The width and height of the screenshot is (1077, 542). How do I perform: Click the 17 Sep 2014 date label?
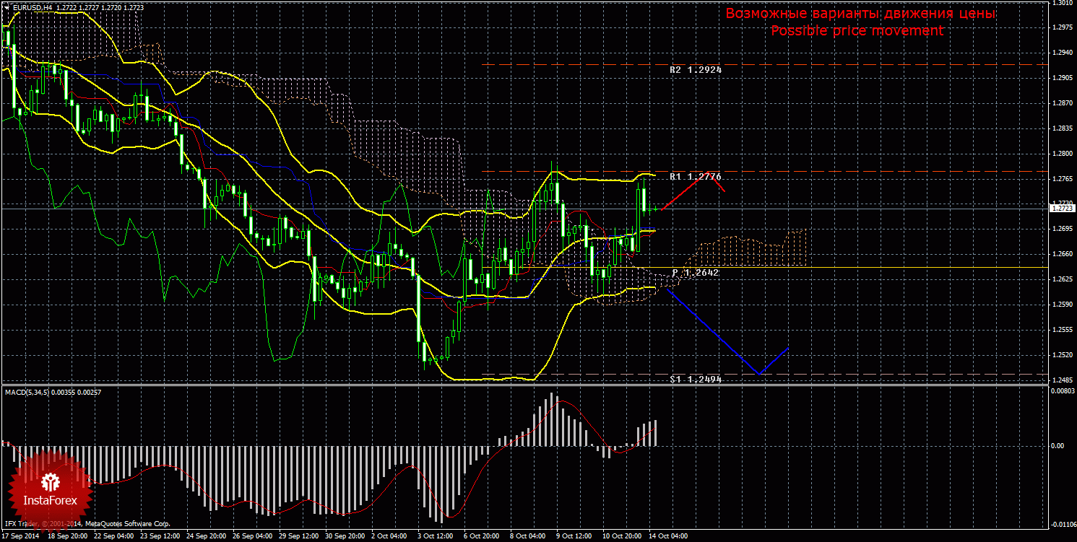pyautogui.click(x=21, y=537)
